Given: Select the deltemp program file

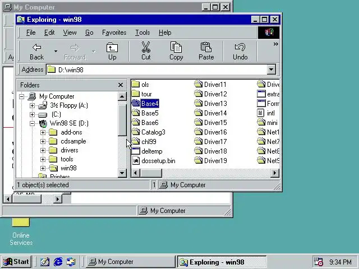Looking at the screenshot, I should point(152,151).
